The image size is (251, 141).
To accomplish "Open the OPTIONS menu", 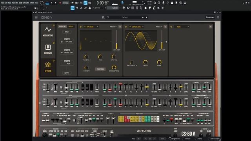I will point(26,3).
